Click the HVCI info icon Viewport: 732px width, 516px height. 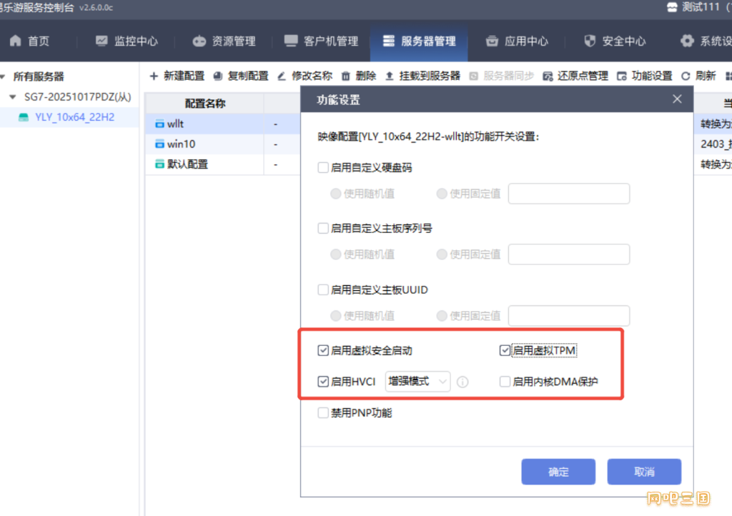point(463,382)
